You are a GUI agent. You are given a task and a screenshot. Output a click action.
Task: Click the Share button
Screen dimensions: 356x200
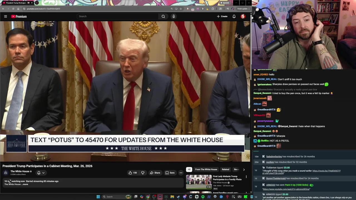tap(155, 173)
